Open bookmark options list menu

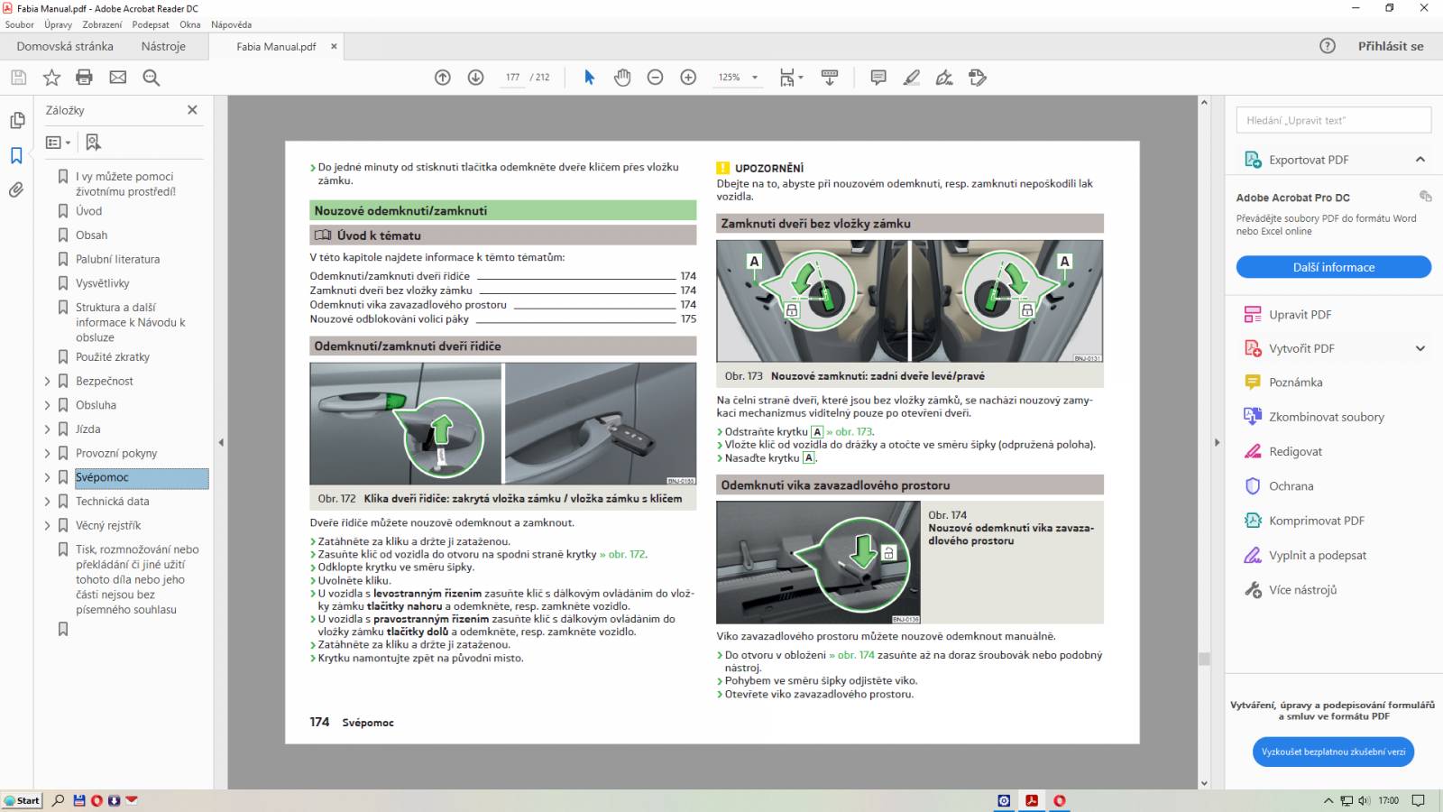[x=58, y=143]
